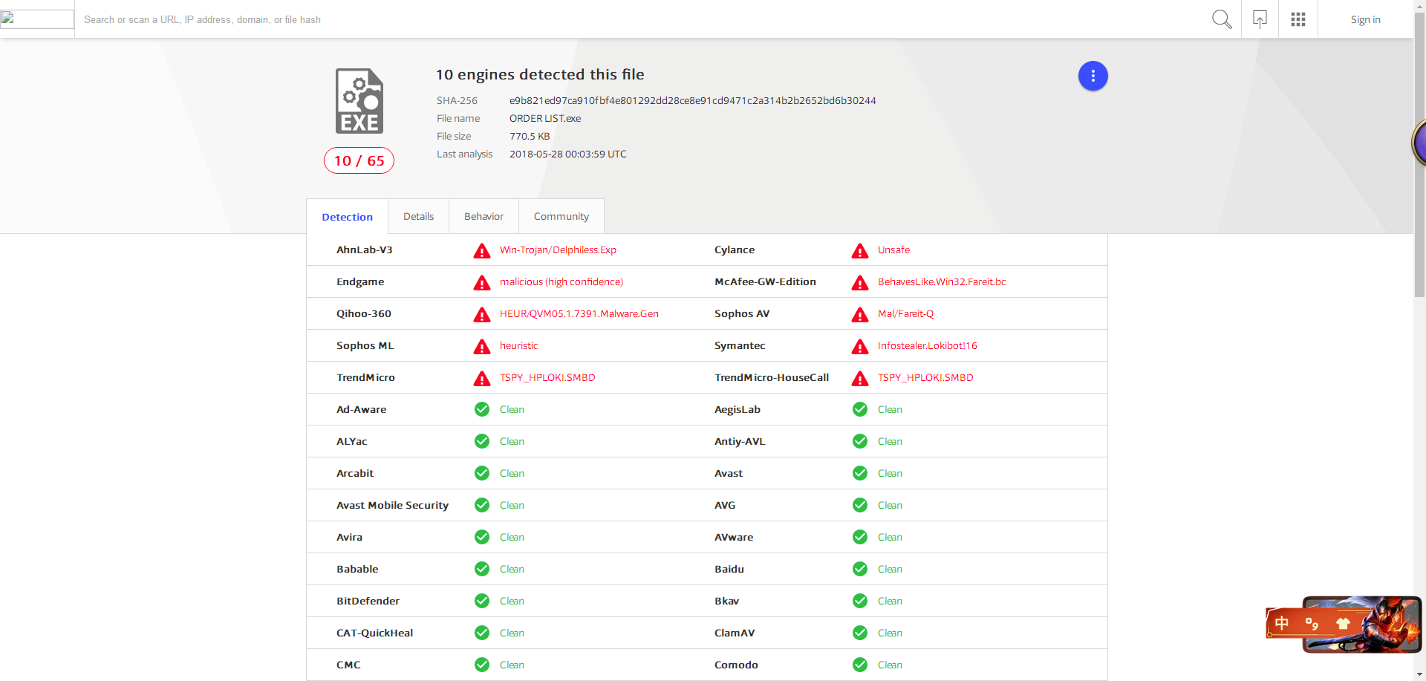
Task: Click the file size 770.5 KB
Action: click(530, 136)
